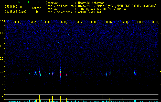This screenshot has height=102, width=161.
Task: Click the 'Receiving antenna' label
Action: (x=59, y=12)
